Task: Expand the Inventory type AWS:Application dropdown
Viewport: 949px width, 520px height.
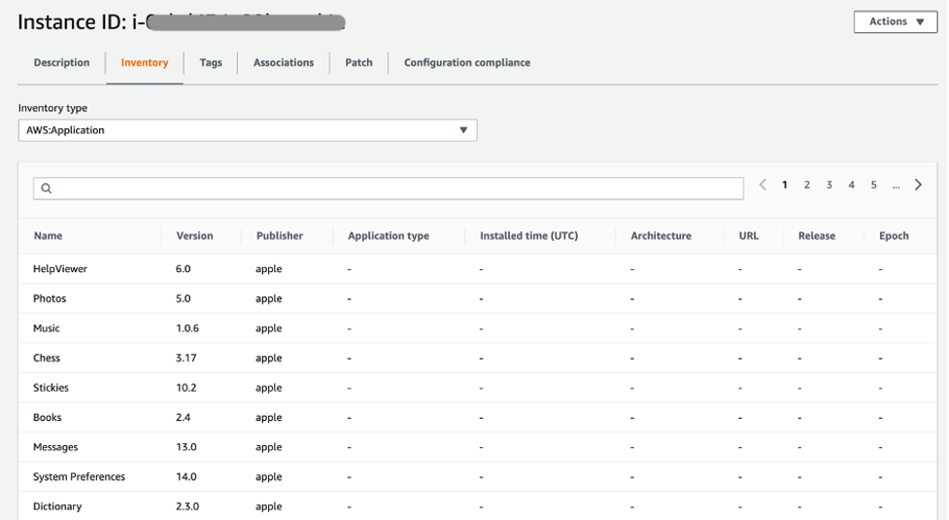Action: 248,130
